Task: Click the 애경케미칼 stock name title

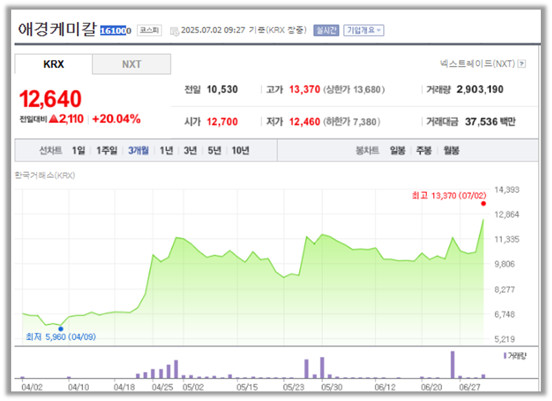Action: click(57, 29)
